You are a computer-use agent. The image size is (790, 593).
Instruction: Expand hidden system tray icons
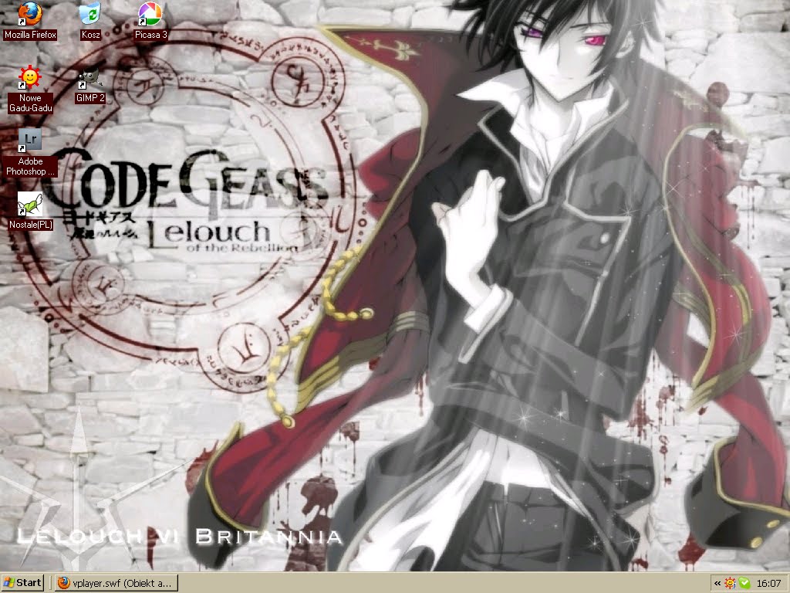[x=717, y=584]
